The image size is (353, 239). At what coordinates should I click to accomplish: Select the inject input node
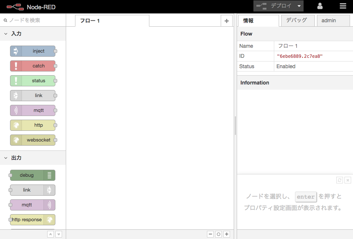(33, 51)
